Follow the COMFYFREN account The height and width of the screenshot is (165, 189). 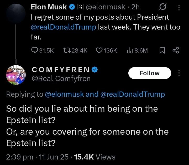tap(149, 73)
